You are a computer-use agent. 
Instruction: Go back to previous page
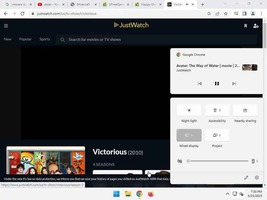(x=6, y=14)
